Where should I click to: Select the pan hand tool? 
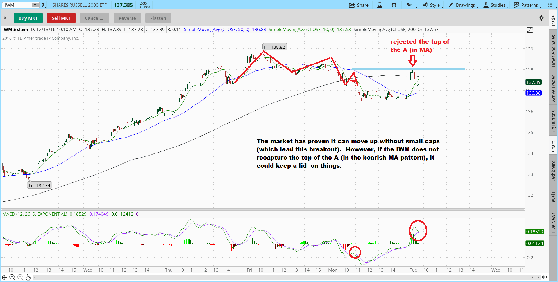click(x=28, y=277)
